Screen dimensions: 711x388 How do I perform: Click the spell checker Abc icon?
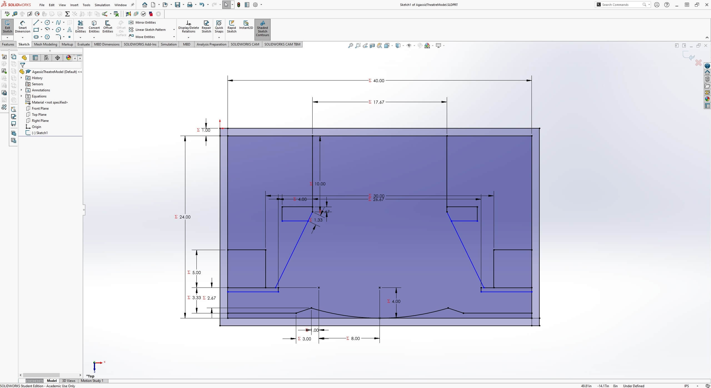(7, 14)
